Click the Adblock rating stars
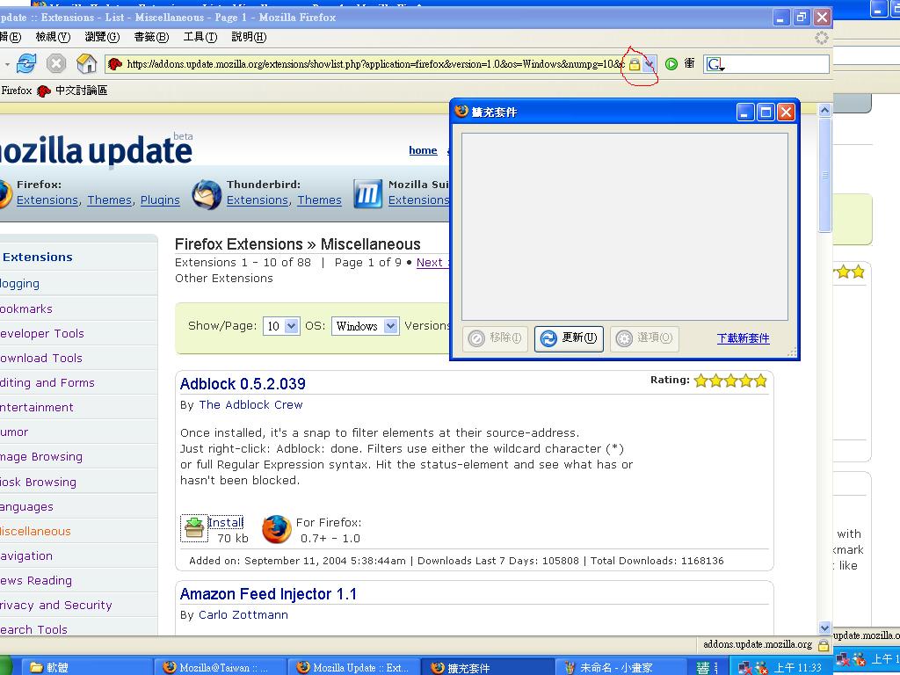The width and height of the screenshot is (900, 675). (x=730, y=381)
